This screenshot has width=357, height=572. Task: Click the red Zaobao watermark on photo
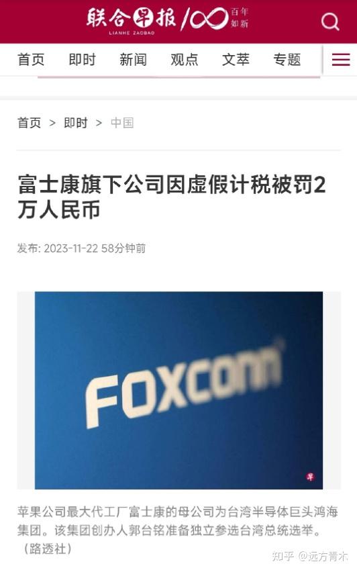tap(310, 477)
